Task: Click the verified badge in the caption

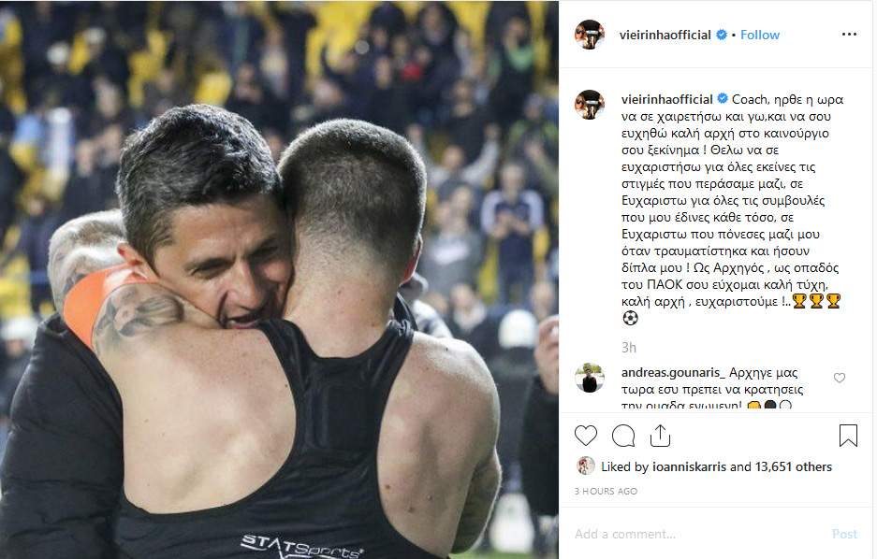Action: click(x=722, y=99)
